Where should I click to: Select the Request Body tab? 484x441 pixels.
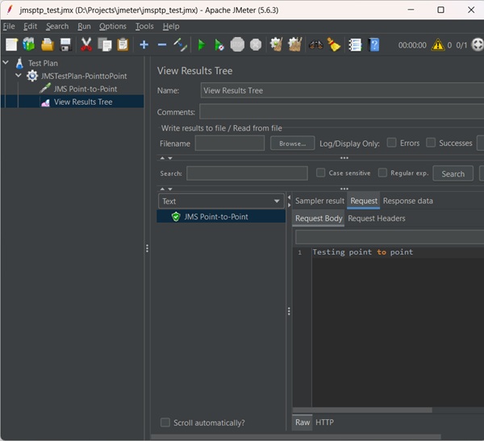319,218
